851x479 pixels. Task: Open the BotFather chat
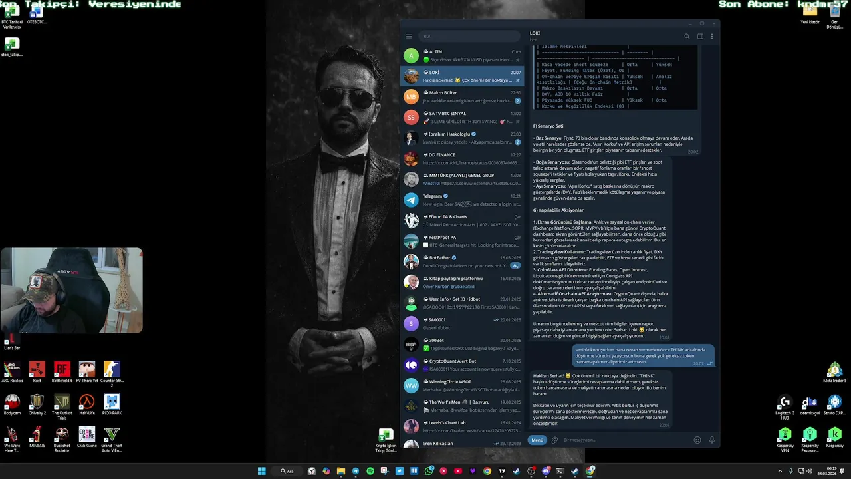462,261
